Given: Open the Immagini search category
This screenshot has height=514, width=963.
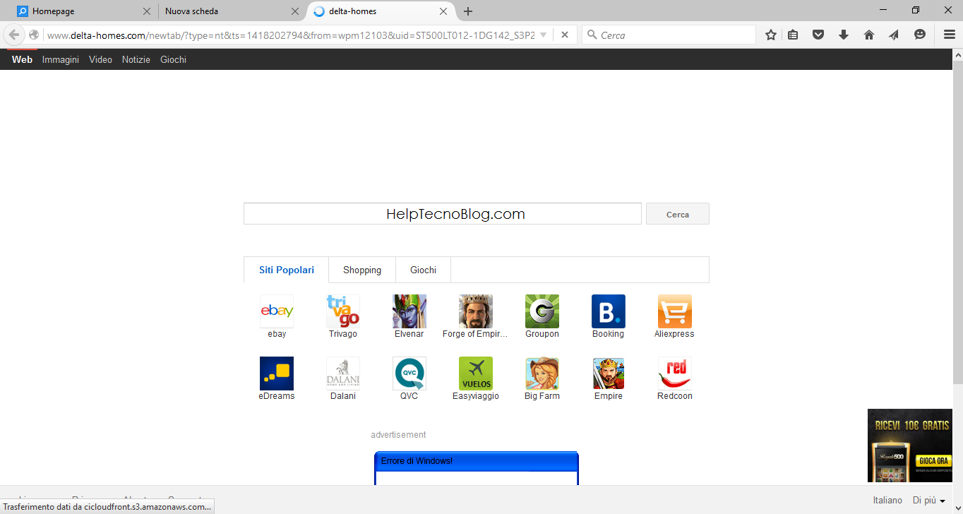Looking at the screenshot, I should (x=61, y=60).
